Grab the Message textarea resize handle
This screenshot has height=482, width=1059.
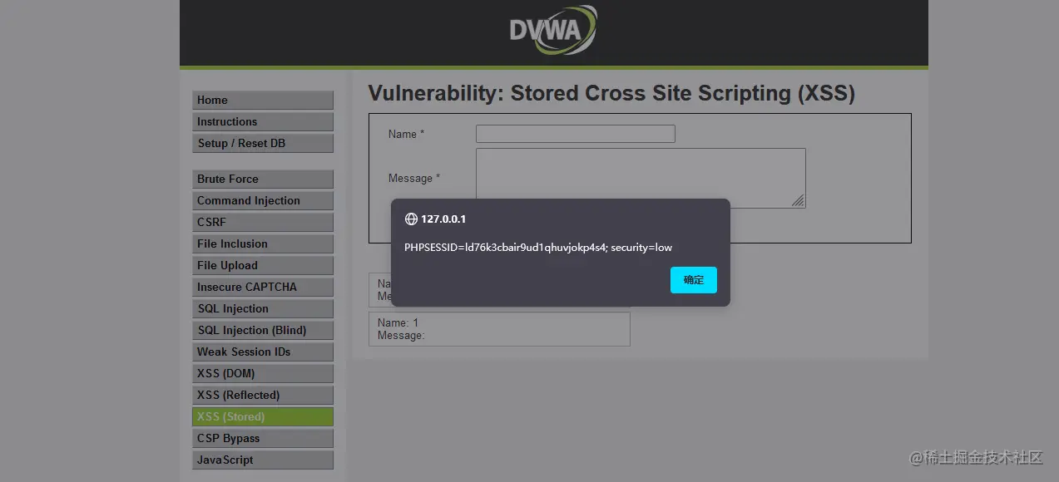798,200
